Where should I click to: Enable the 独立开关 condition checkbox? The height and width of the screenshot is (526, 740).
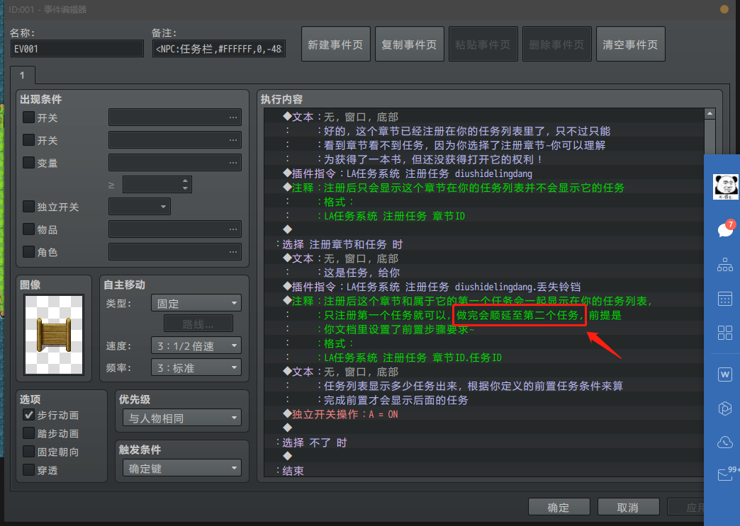(x=29, y=207)
